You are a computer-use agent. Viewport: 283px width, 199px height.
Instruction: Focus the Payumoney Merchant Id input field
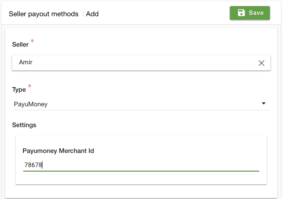(x=141, y=165)
